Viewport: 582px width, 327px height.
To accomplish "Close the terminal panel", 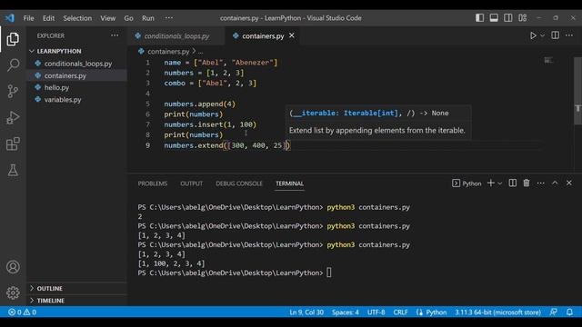I will coord(569,183).
